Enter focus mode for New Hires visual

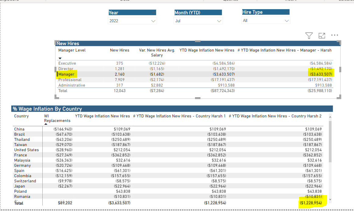(x=322, y=35)
